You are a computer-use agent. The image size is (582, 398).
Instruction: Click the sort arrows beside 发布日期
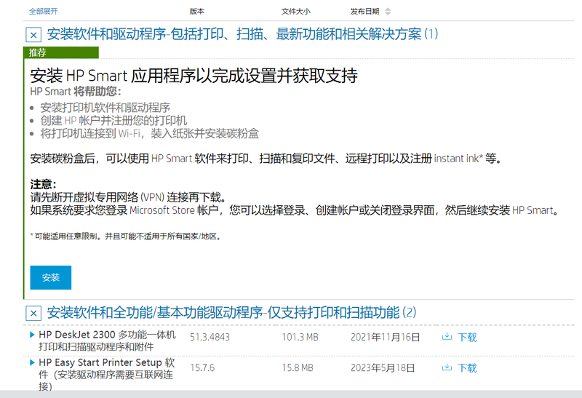click(387, 12)
